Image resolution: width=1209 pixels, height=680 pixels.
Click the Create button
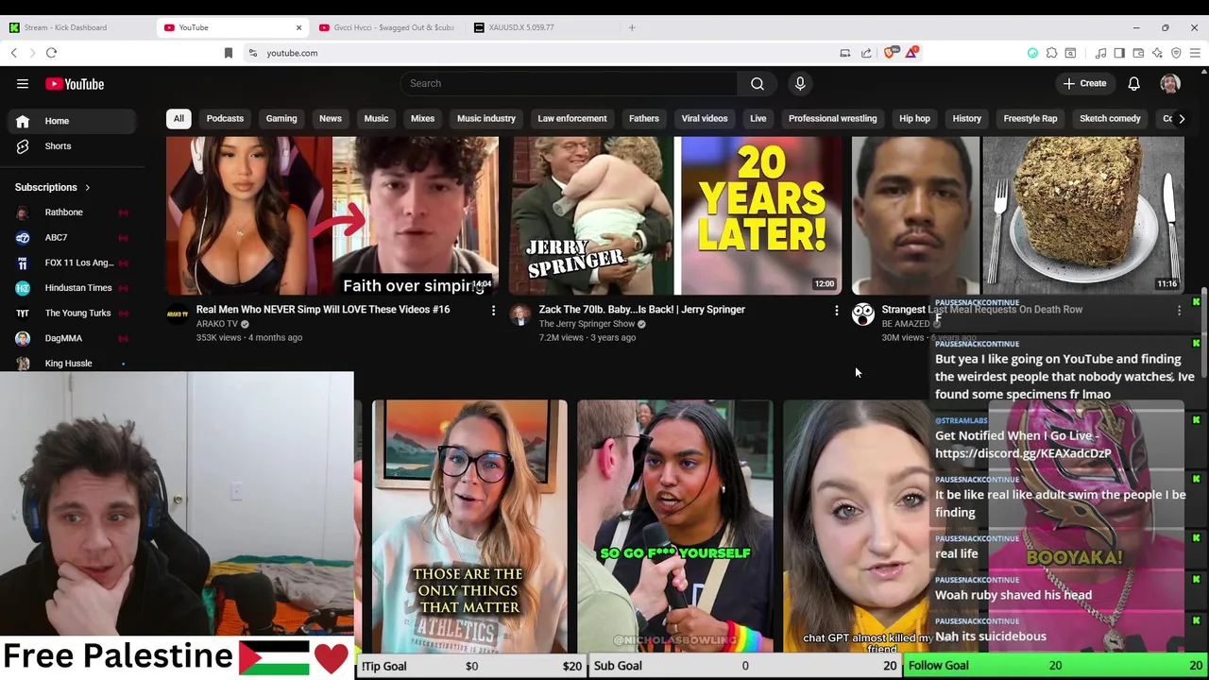(1084, 83)
